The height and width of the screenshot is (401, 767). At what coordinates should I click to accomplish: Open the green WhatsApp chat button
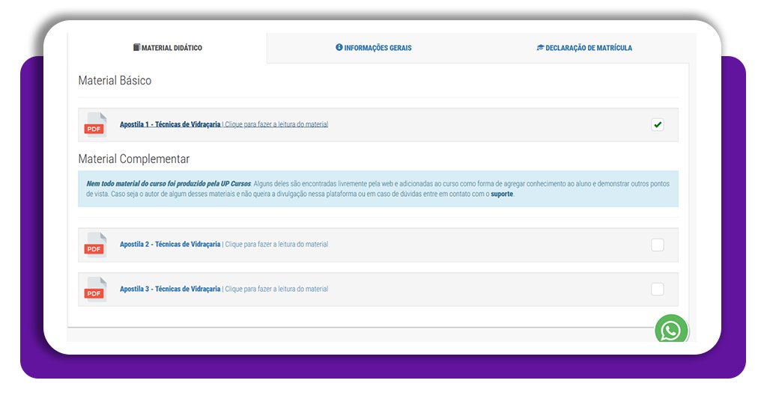pos(670,330)
